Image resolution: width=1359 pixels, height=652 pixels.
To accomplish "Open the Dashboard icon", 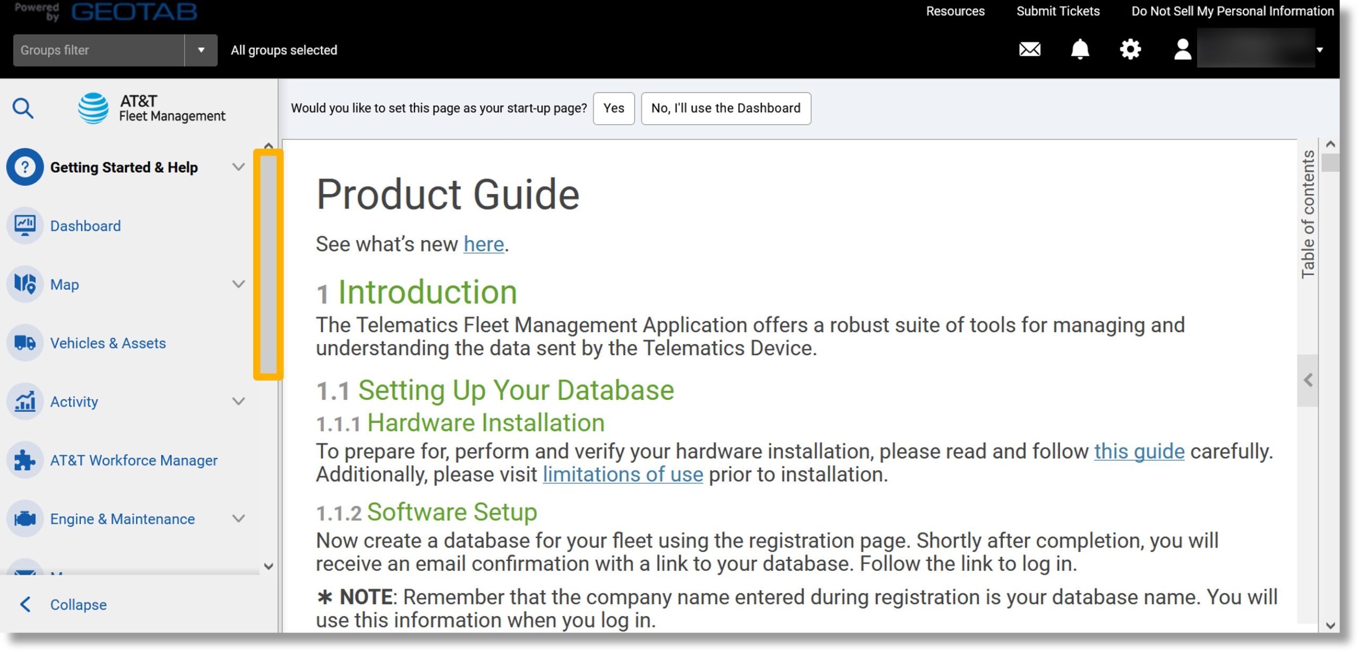I will 26,226.
